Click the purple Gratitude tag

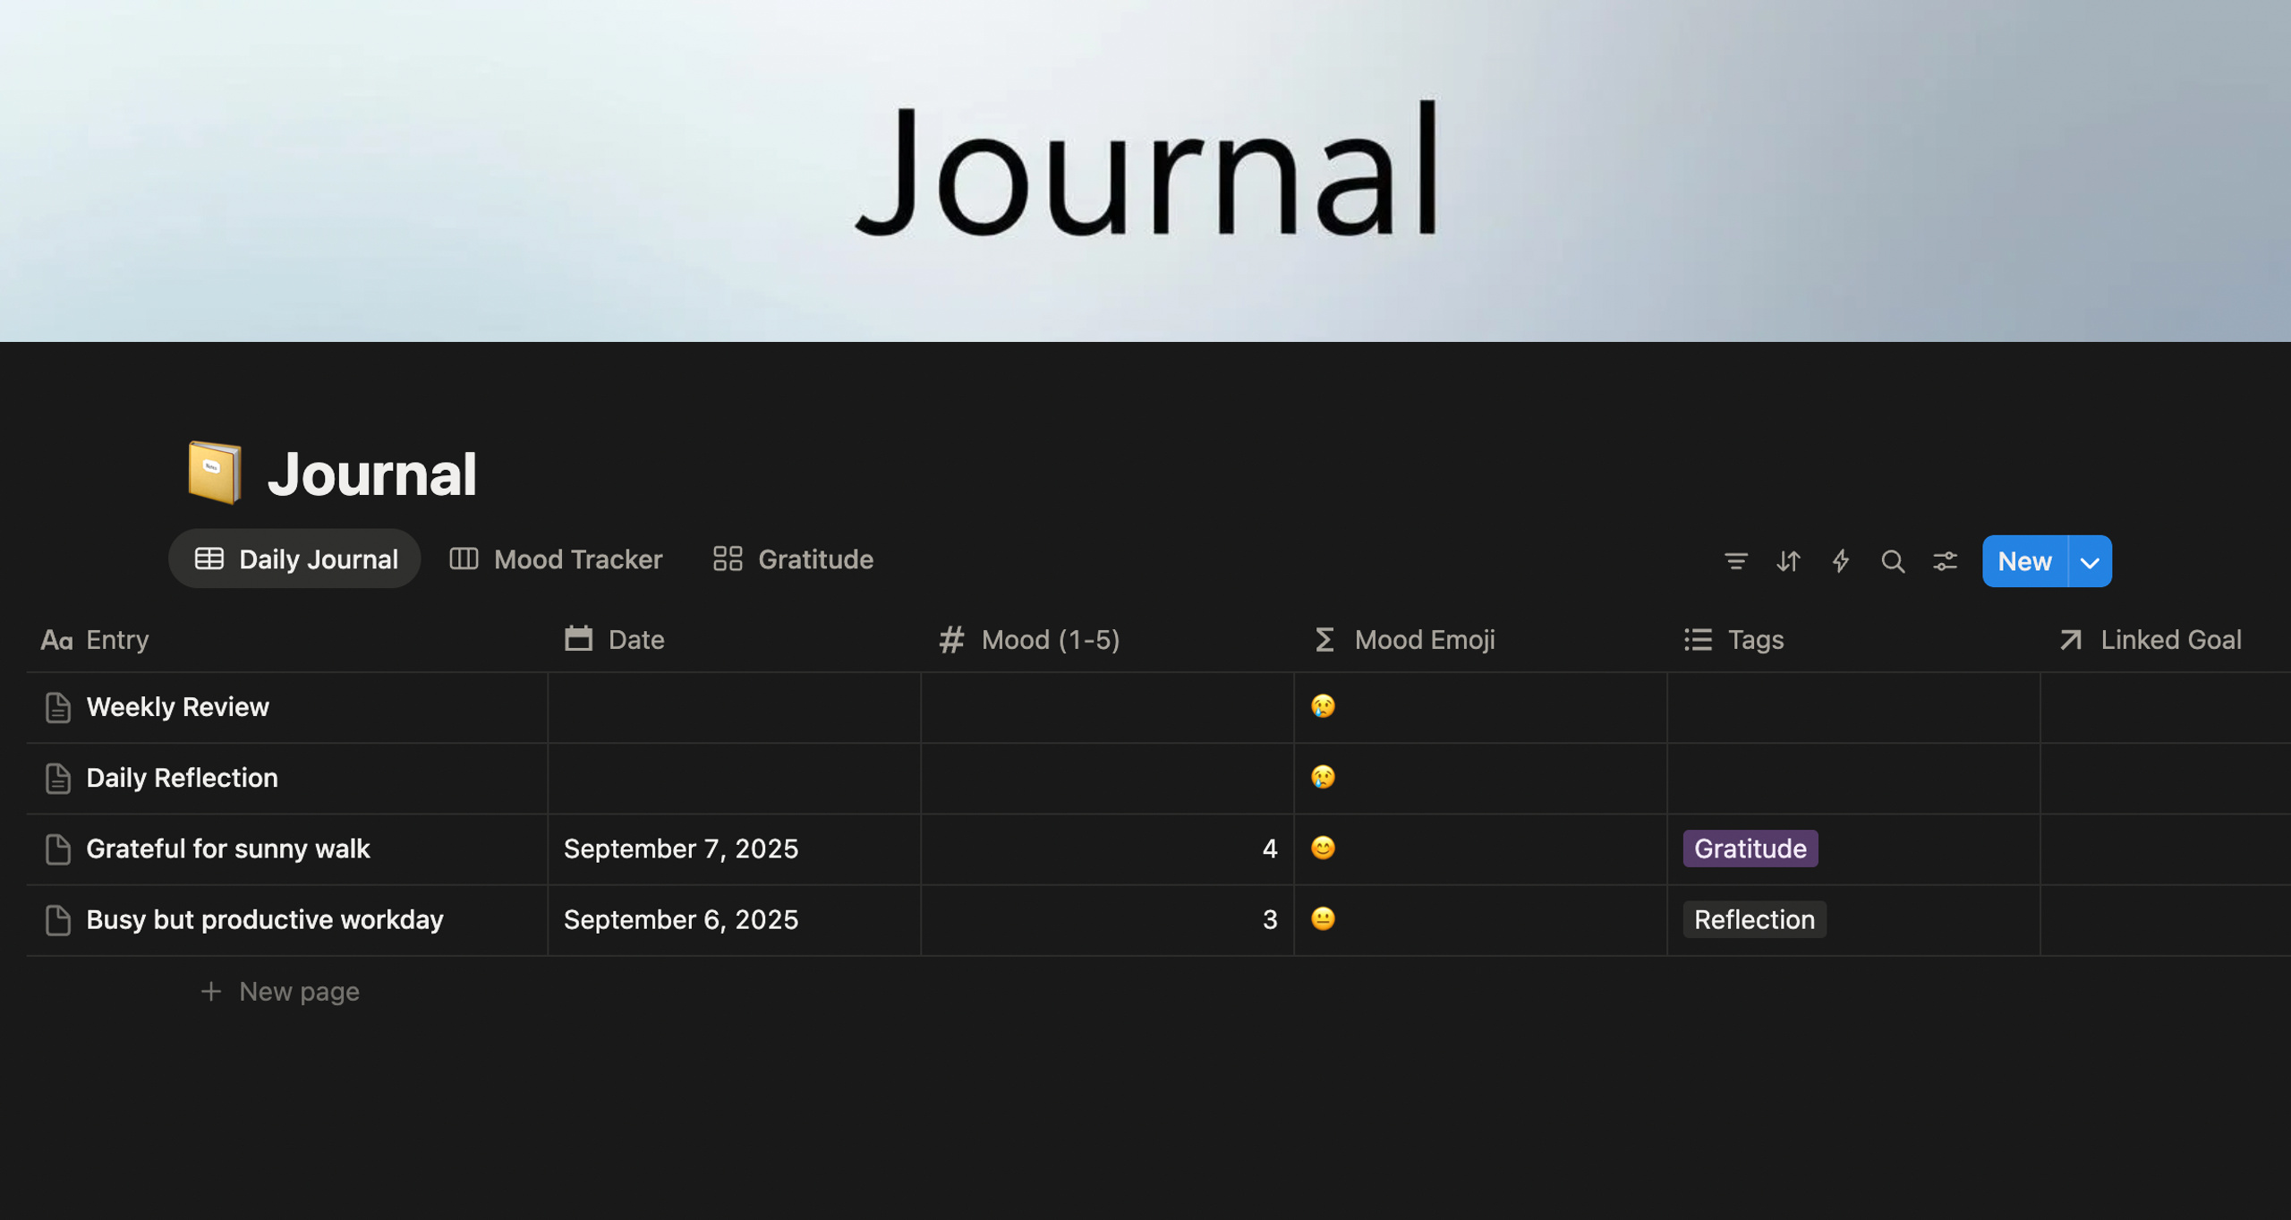1750,849
